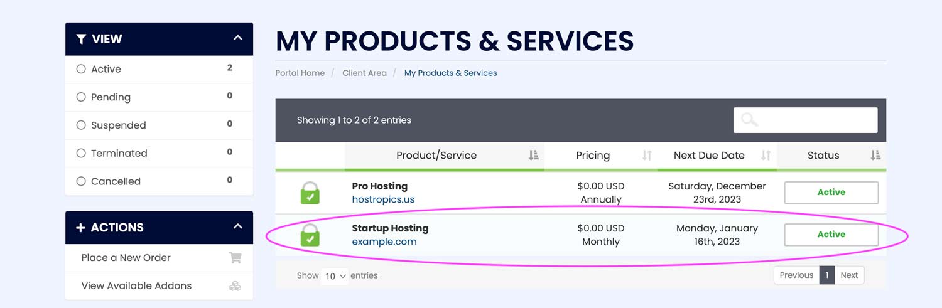Click the Pricing column sort arrows
This screenshot has width=942, height=308.
click(647, 156)
